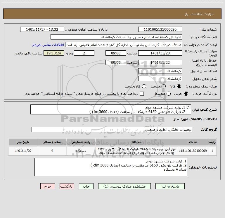This screenshot has height=218, width=225.
Task: Click the buyer organization name field
Action: pyautogui.click(x=116, y=37)
